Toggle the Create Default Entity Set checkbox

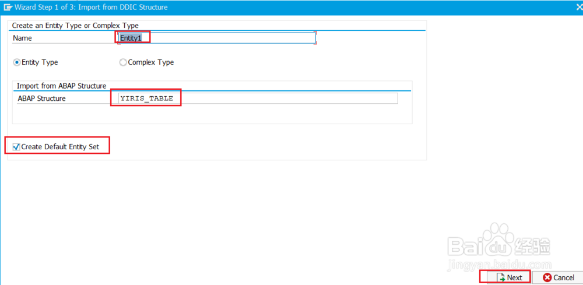(x=16, y=146)
